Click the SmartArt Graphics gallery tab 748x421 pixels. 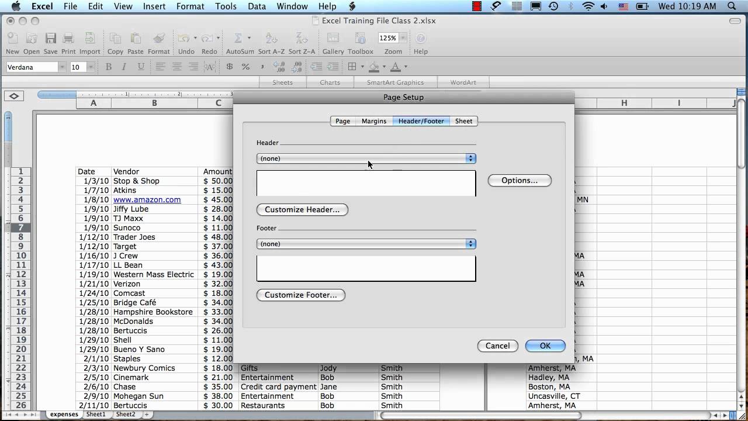395,82
